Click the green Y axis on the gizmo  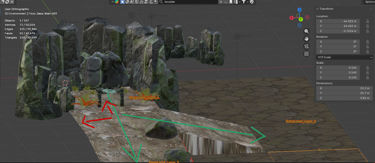point(301,19)
